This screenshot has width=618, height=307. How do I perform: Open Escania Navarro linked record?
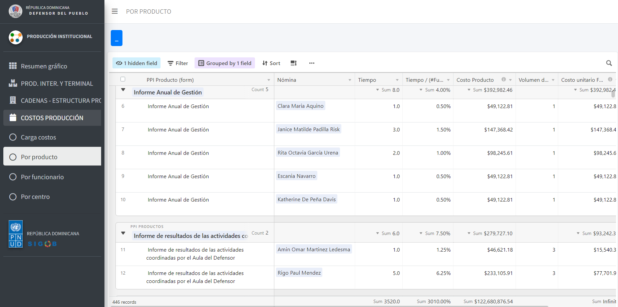[296, 176]
